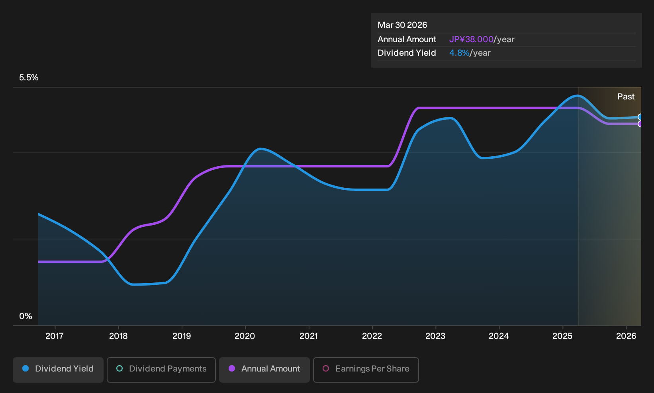Viewport: 654px width, 393px height.
Task: Click the JP¥38.000 annual amount value
Action: [471, 39]
